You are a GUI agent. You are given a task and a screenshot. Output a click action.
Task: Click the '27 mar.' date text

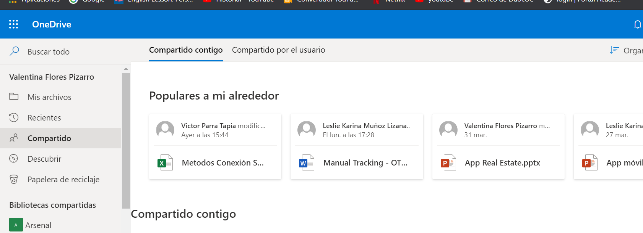pos(617,135)
